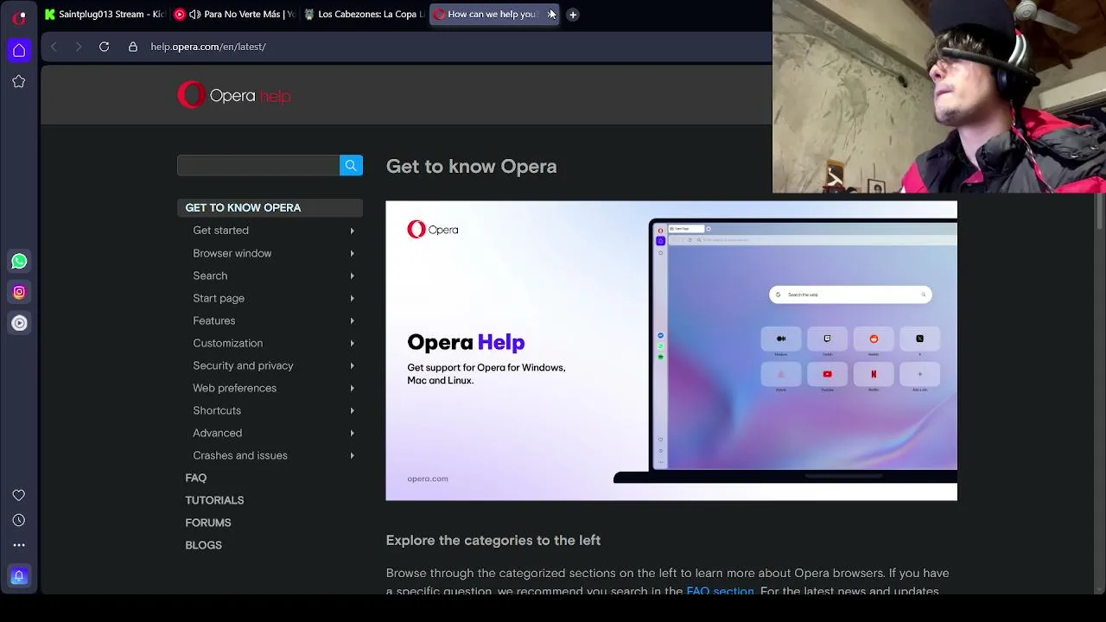The height and width of the screenshot is (622, 1106).
Task: Expand the Shortcuts submenu arrow
Action: [352, 410]
